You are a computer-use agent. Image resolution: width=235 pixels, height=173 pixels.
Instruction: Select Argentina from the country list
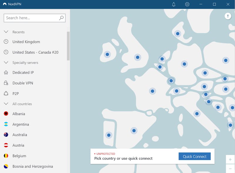(21, 124)
